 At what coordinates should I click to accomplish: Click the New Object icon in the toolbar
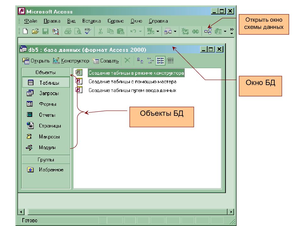click(x=218, y=31)
